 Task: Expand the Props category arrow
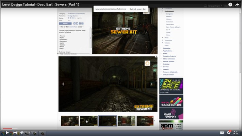(x=163, y=38)
